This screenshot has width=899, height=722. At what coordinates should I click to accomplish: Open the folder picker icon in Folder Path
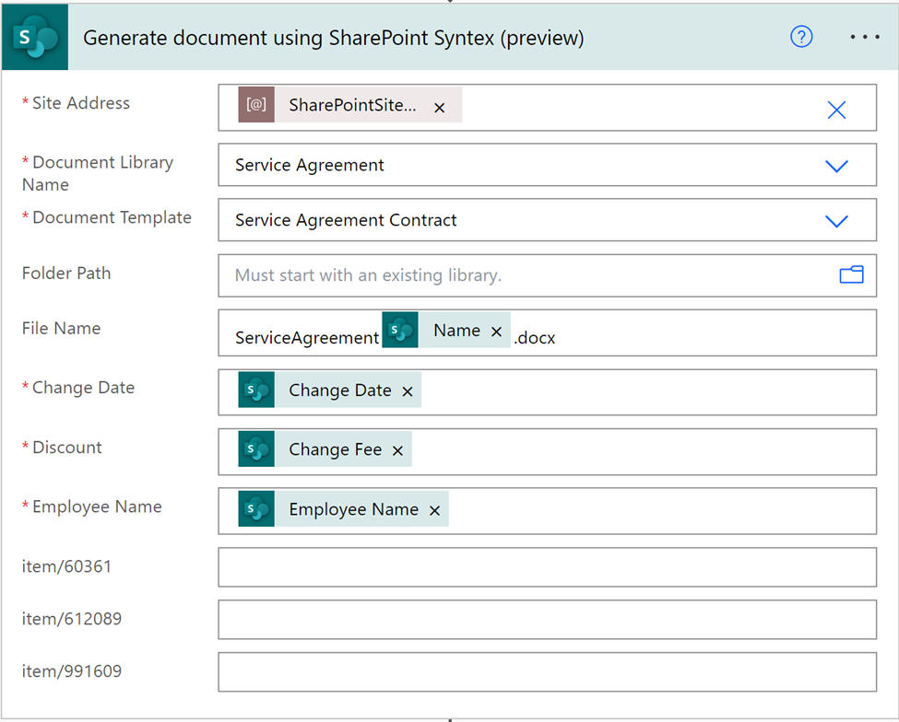[851, 275]
